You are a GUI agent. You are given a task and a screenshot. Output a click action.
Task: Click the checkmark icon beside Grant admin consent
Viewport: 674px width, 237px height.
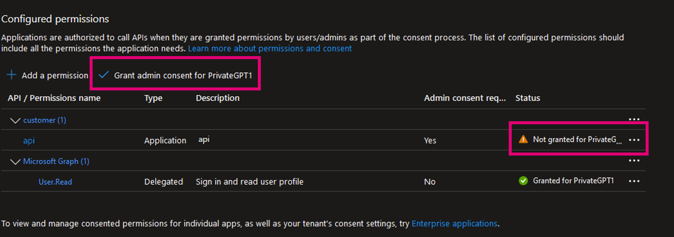point(104,75)
